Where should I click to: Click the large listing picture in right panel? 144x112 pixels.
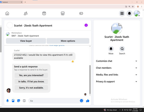pos(117,28)
